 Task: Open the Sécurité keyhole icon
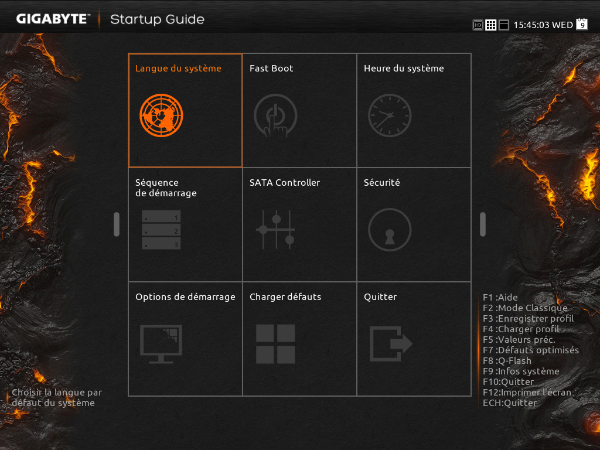[x=390, y=230]
